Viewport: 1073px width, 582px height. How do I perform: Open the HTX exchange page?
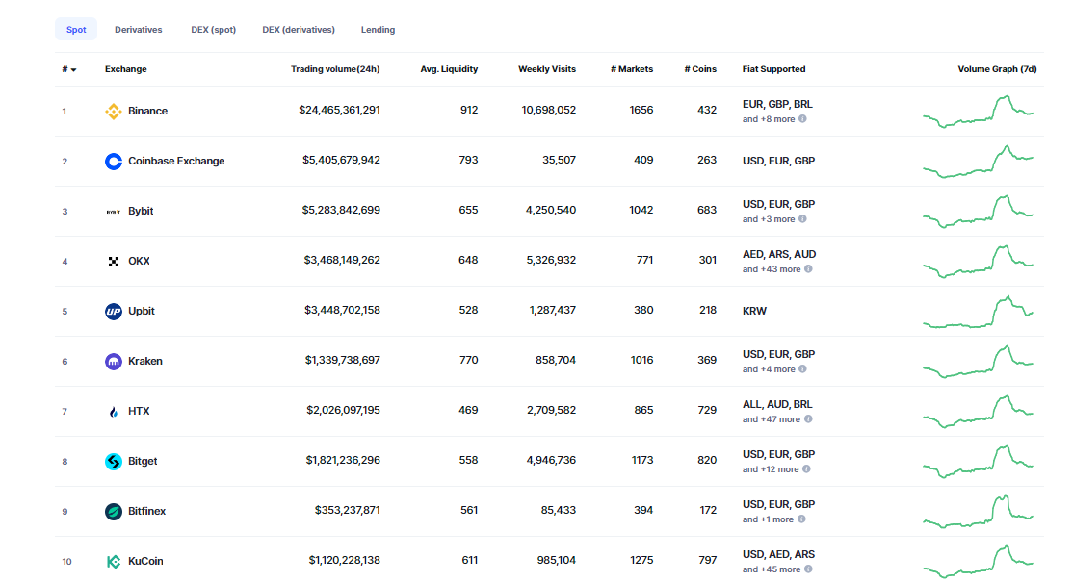[x=139, y=412]
